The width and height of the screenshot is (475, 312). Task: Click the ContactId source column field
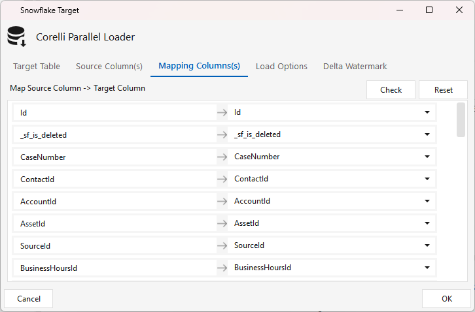114,179
